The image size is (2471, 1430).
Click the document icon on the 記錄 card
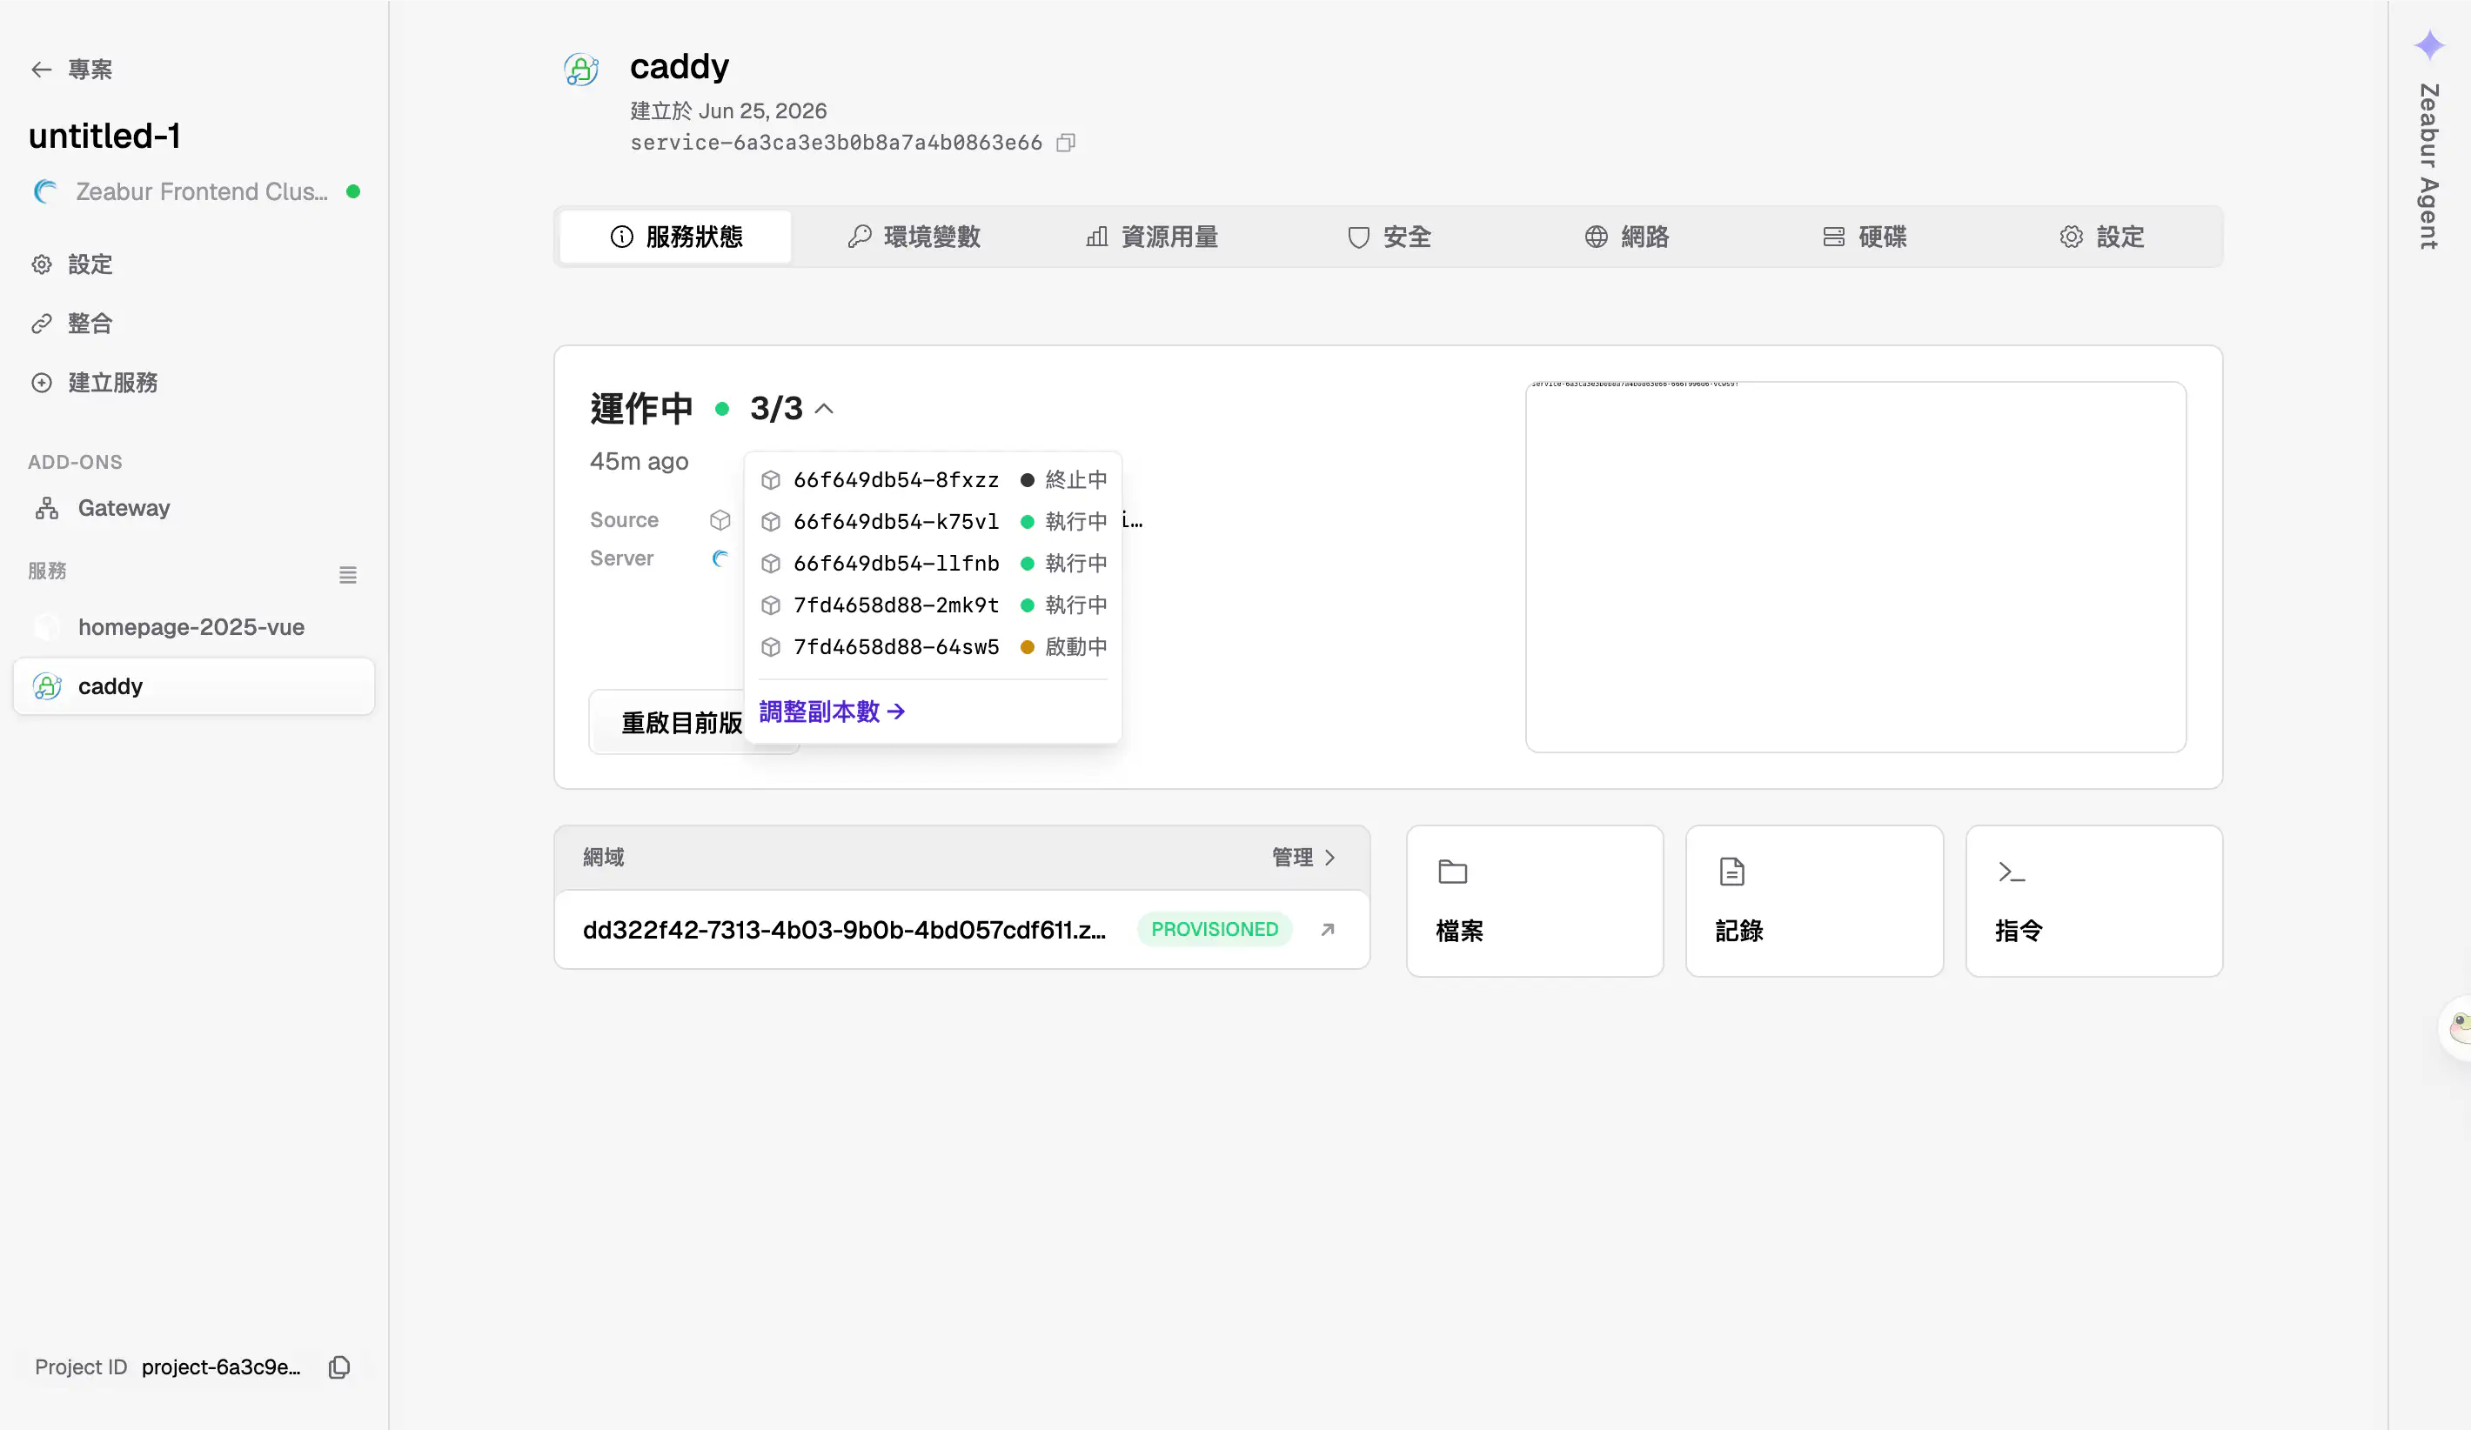(1731, 872)
